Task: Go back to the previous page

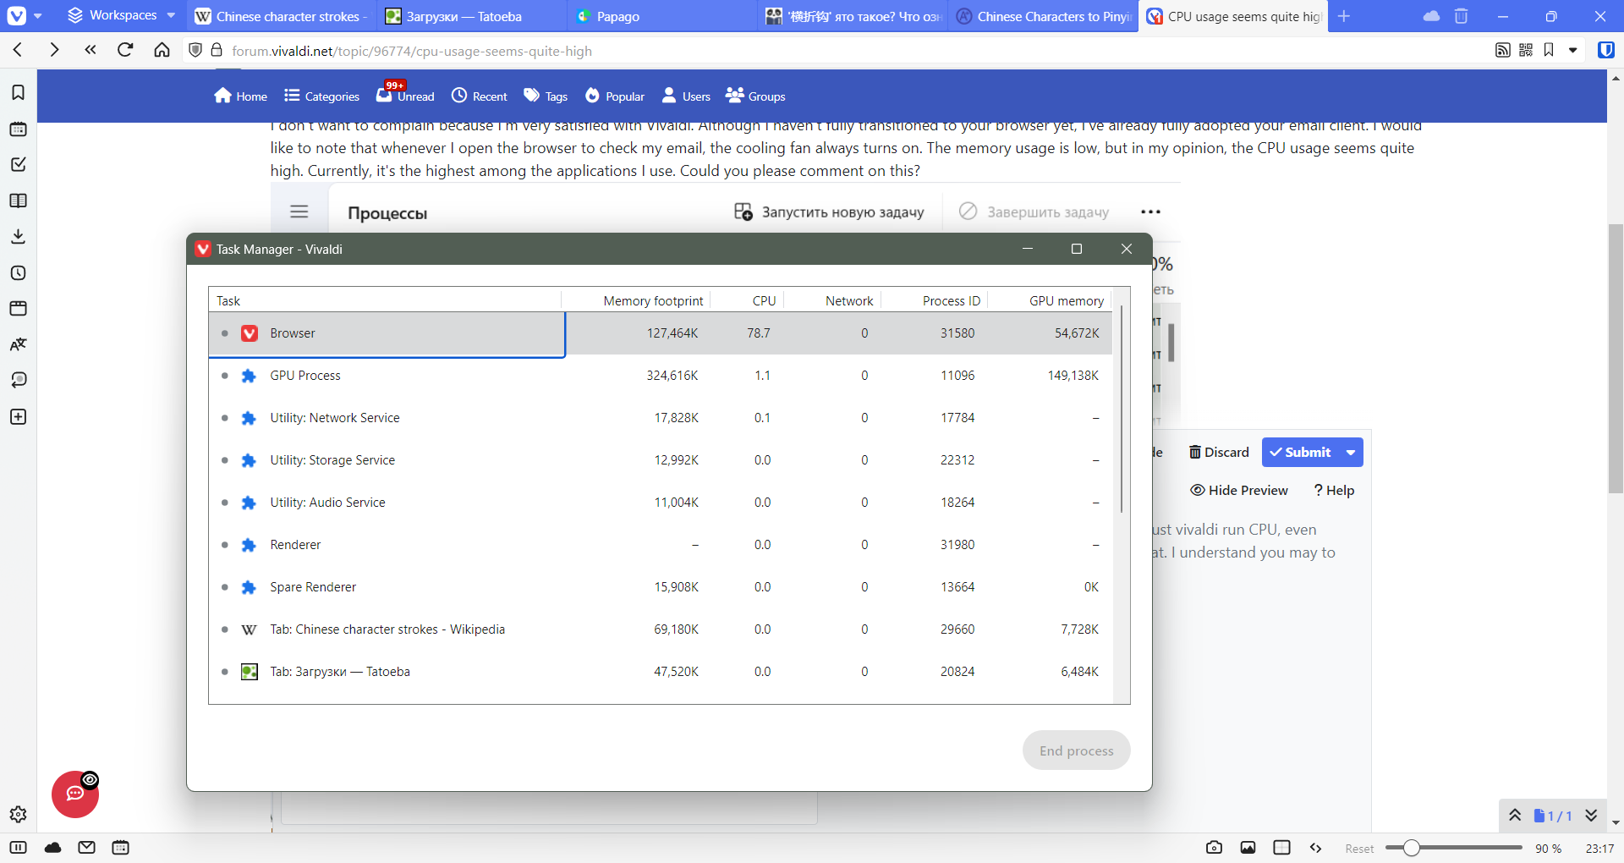Action: [x=18, y=50]
